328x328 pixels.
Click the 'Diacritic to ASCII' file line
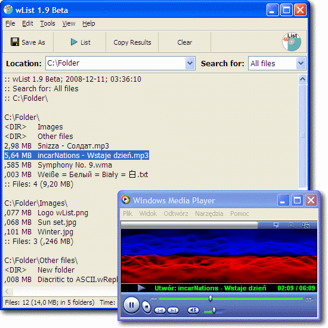tap(61, 280)
